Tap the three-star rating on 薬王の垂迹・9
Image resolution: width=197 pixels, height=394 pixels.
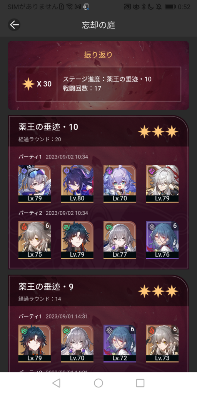(158, 291)
